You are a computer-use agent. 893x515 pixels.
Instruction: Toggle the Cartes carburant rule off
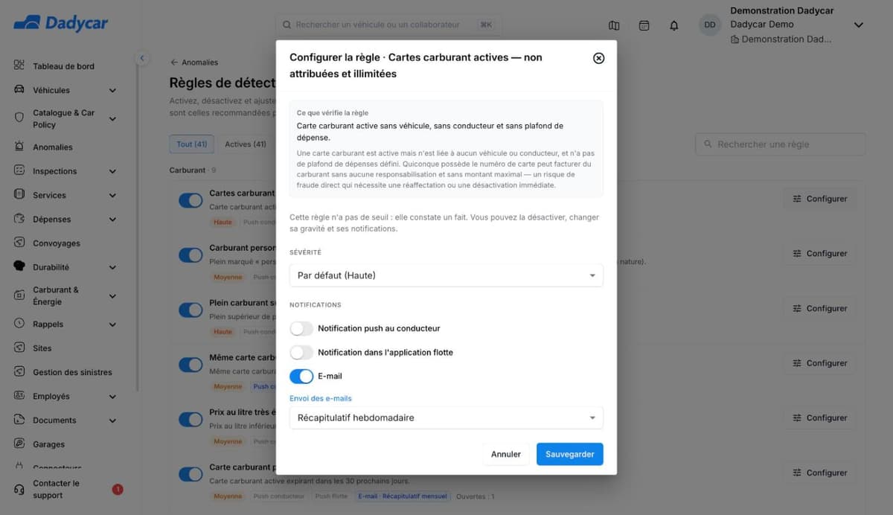[191, 200]
